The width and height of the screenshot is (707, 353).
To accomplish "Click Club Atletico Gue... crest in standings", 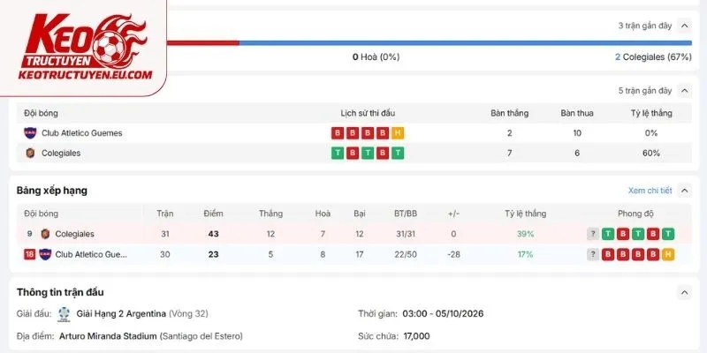I will 45,254.
